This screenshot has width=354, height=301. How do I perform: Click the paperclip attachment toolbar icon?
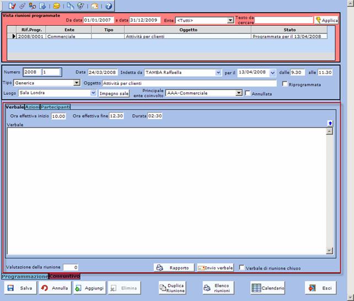[x=22, y=6]
